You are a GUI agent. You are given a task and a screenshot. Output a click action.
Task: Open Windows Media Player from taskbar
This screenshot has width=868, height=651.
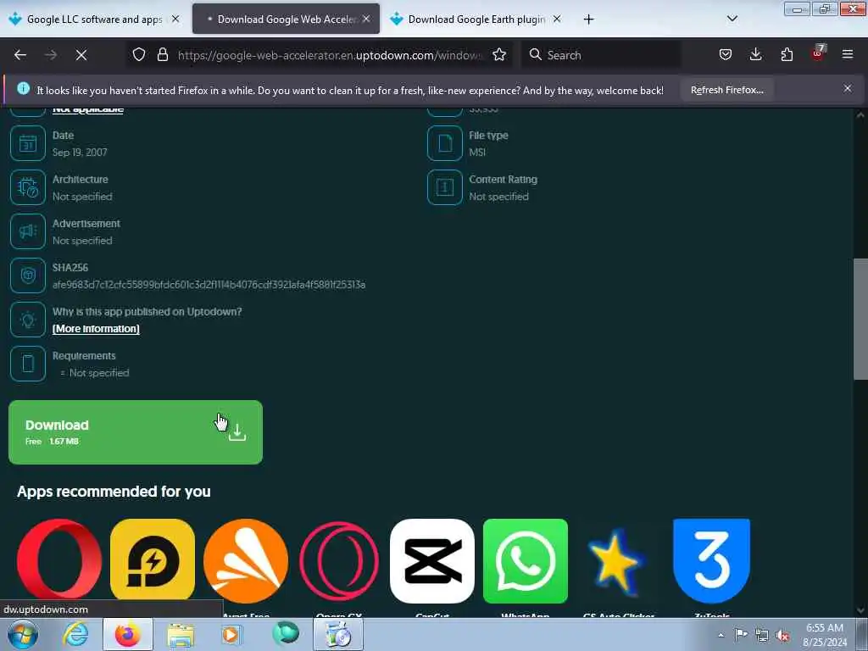tap(231, 634)
